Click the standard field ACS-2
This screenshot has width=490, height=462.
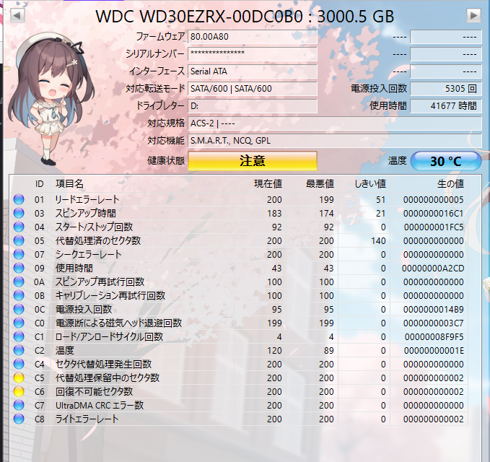pyautogui.click(x=335, y=123)
